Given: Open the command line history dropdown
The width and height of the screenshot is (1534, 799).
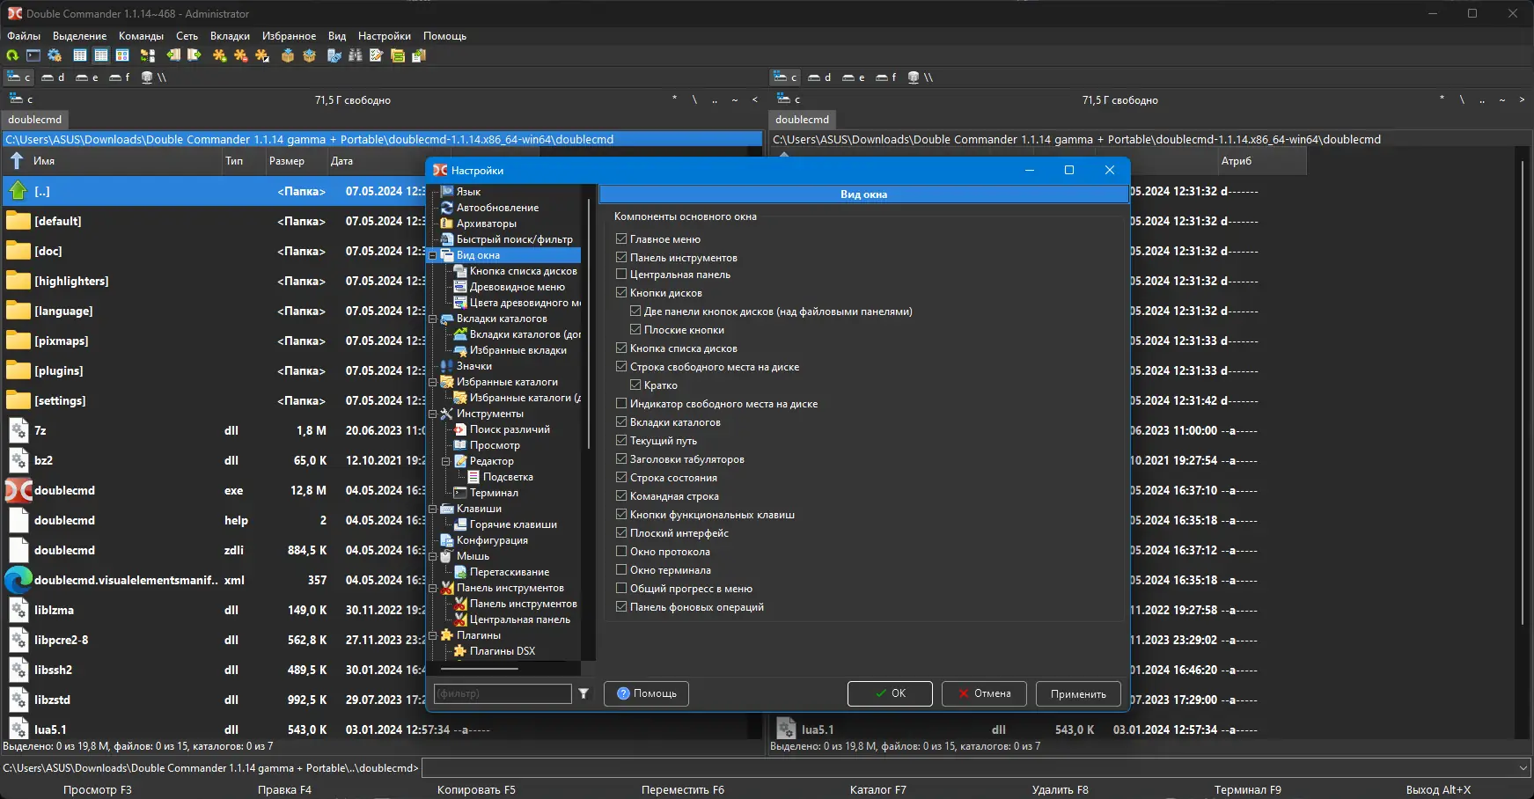Looking at the screenshot, I should coord(1523,768).
